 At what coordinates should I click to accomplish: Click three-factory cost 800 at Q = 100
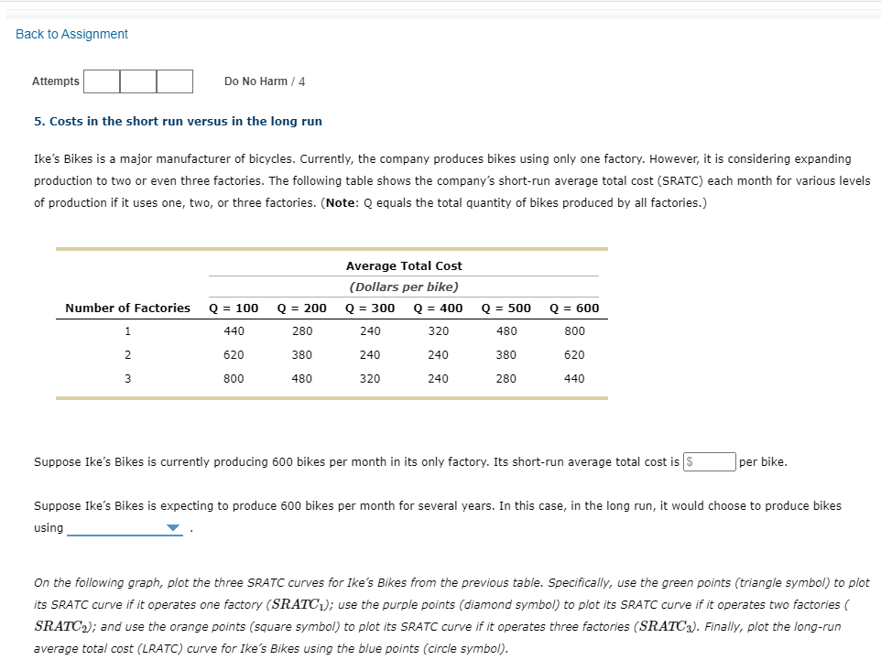click(234, 379)
